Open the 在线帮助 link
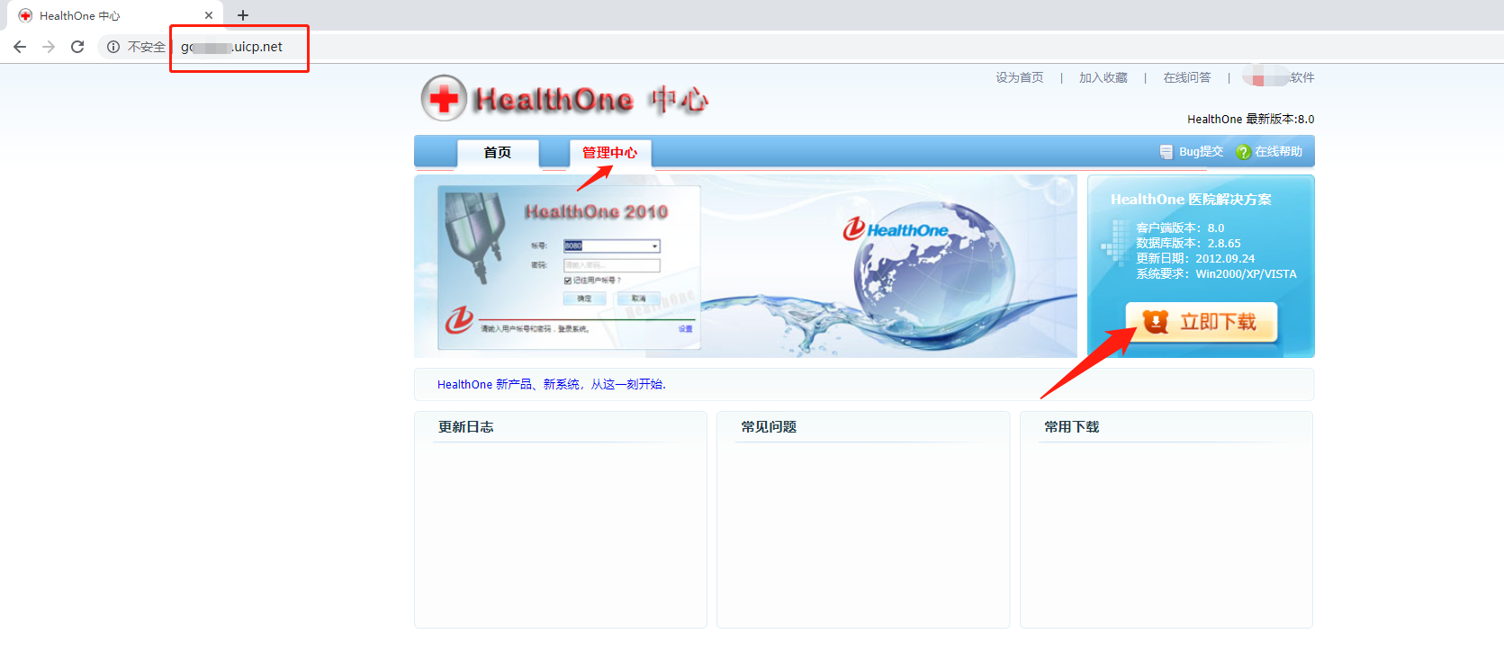Image resolution: width=1504 pixels, height=661 pixels. pos(1279,152)
